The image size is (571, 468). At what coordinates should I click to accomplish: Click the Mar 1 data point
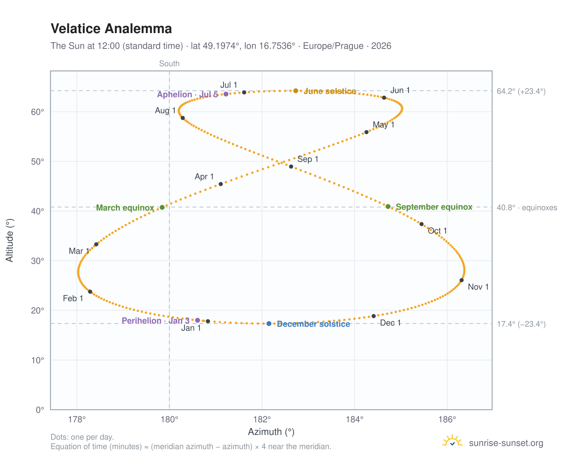coord(96,244)
